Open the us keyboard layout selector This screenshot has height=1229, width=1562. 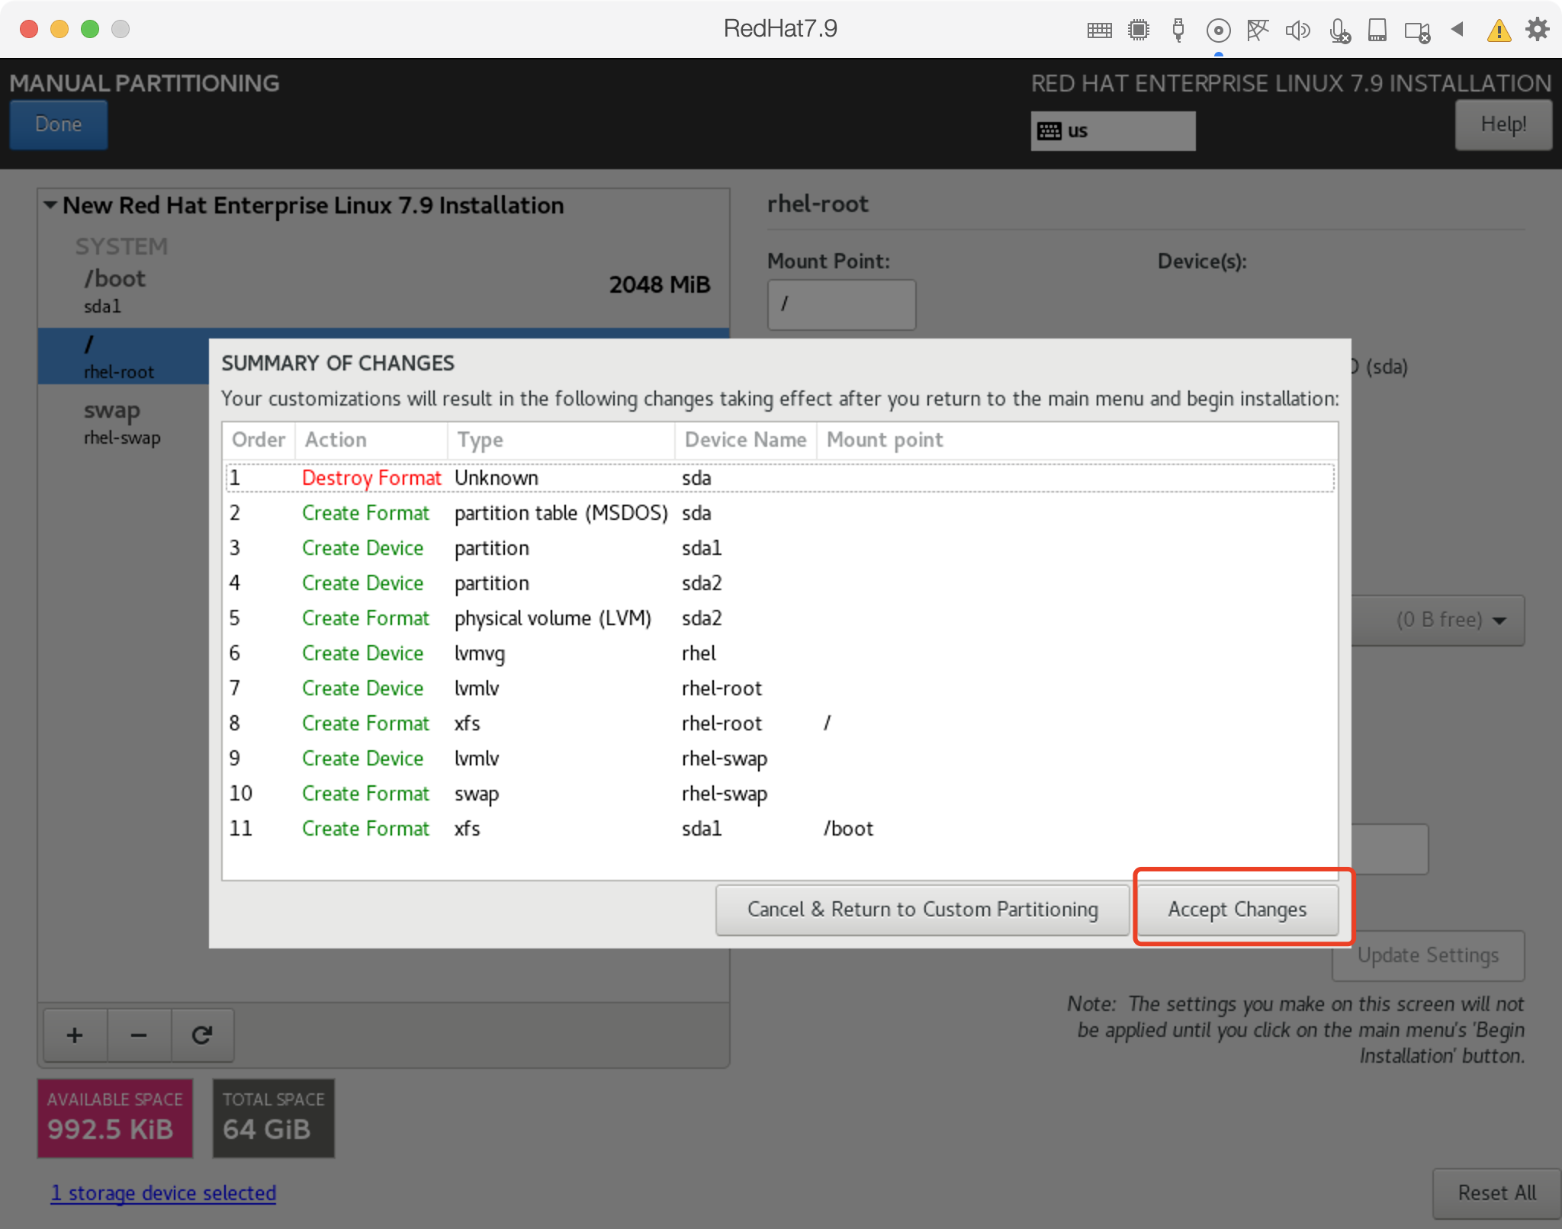tap(1112, 131)
